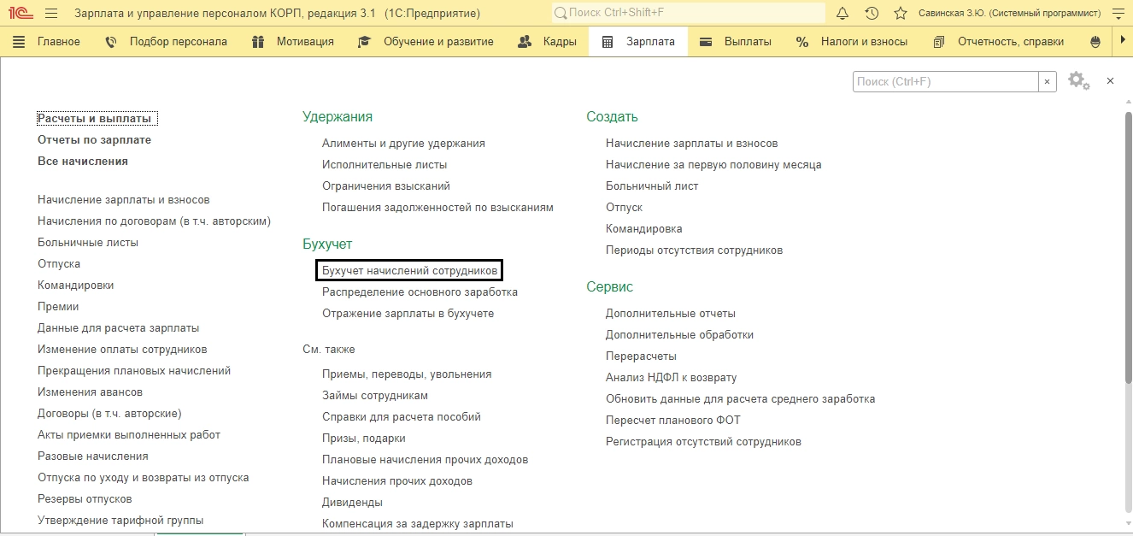
Task: Click the global search magnifier icon
Action: click(x=560, y=14)
